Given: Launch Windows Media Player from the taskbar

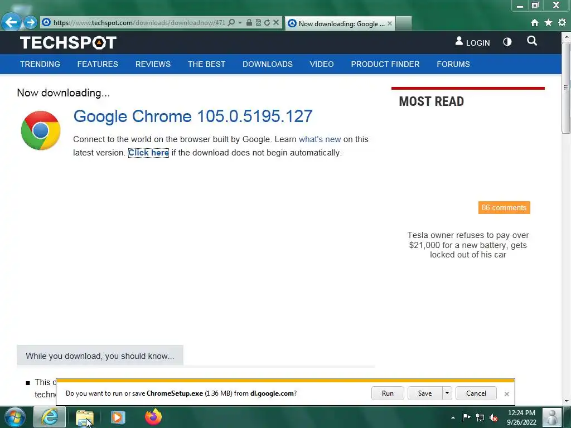Looking at the screenshot, I should [118, 417].
